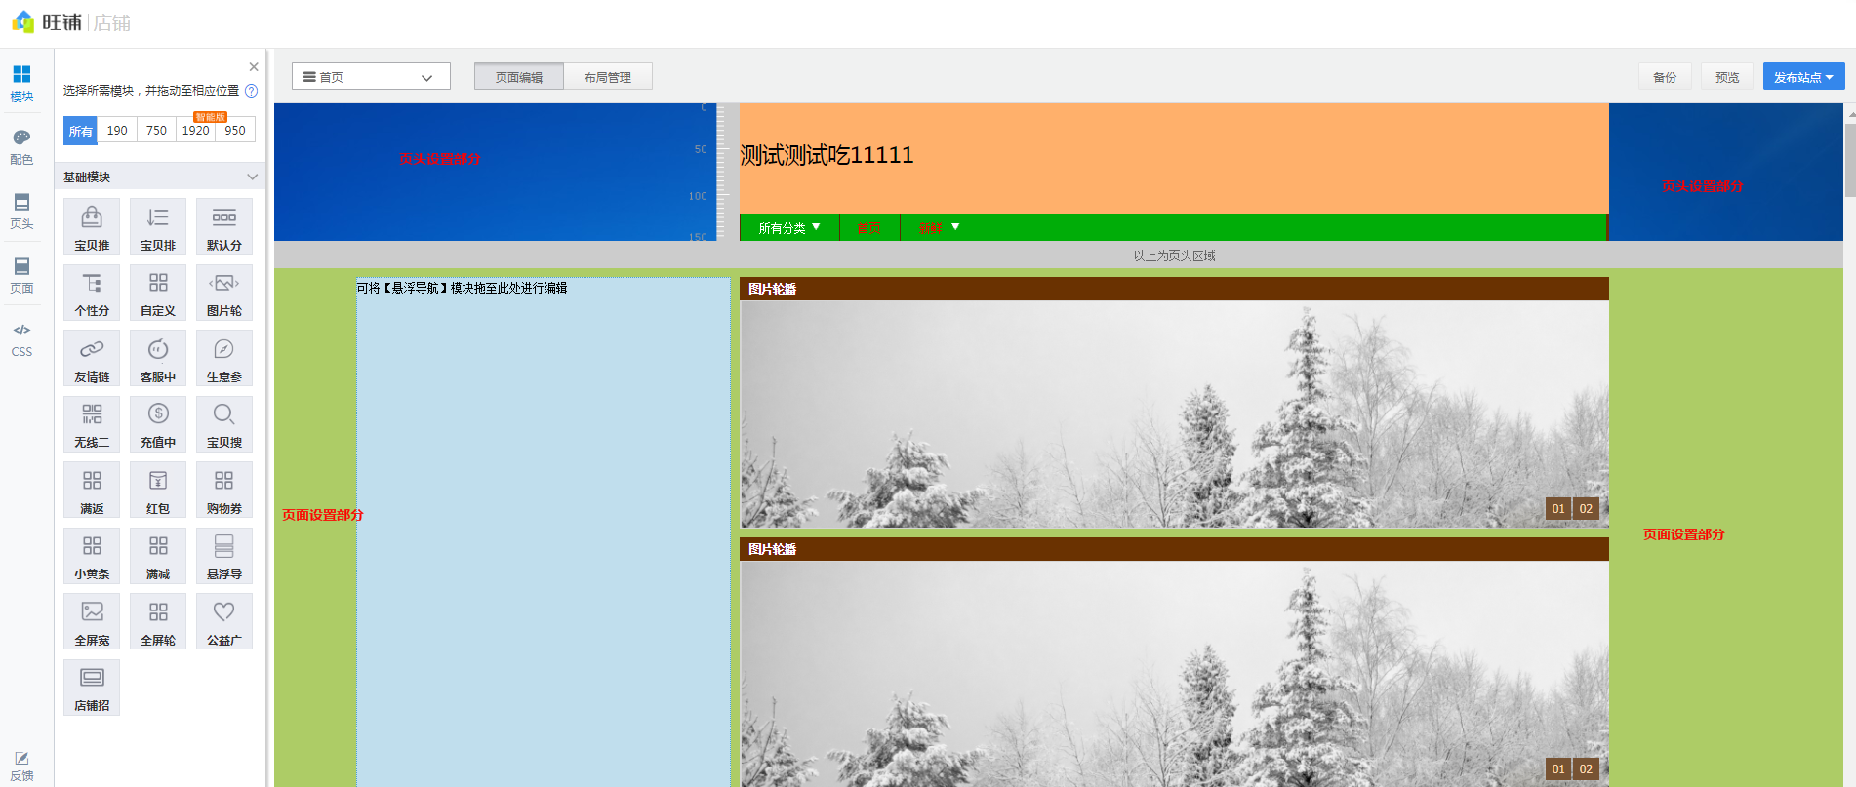
Task: Select the 个性分 category module
Action: [92, 293]
